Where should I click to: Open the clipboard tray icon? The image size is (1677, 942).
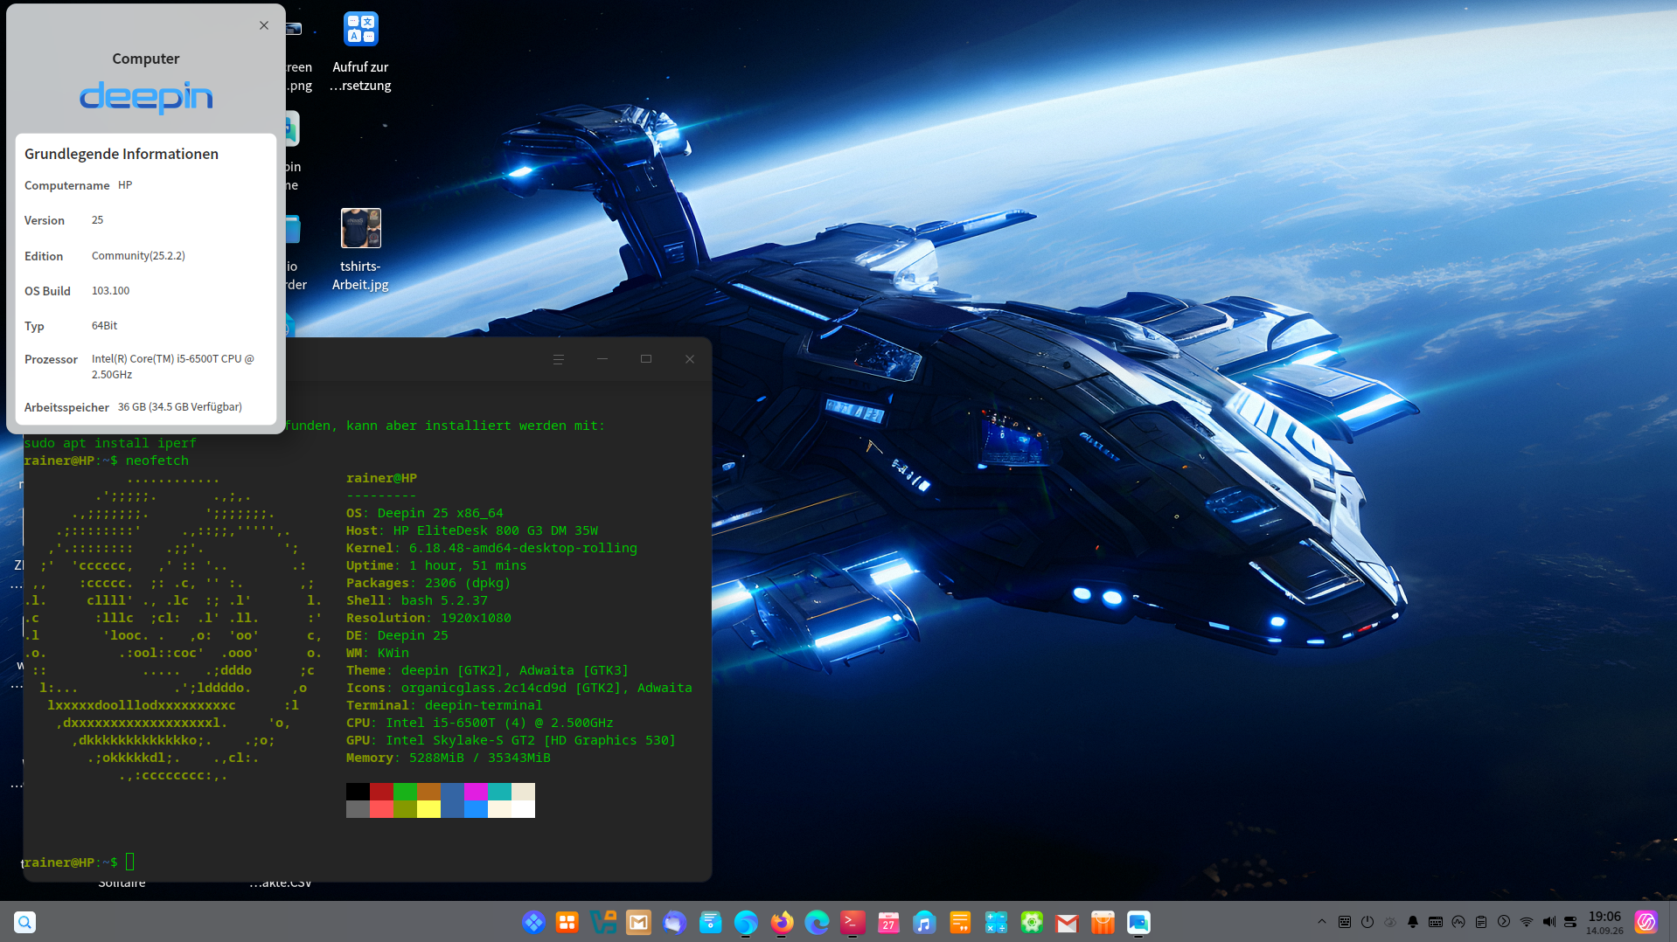(x=1481, y=922)
